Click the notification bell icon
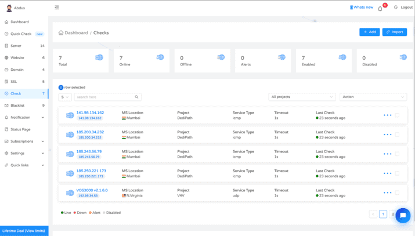Image resolution: width=415 pixels, height=236 pixels. pyautogui.click(x=380, y=8)
